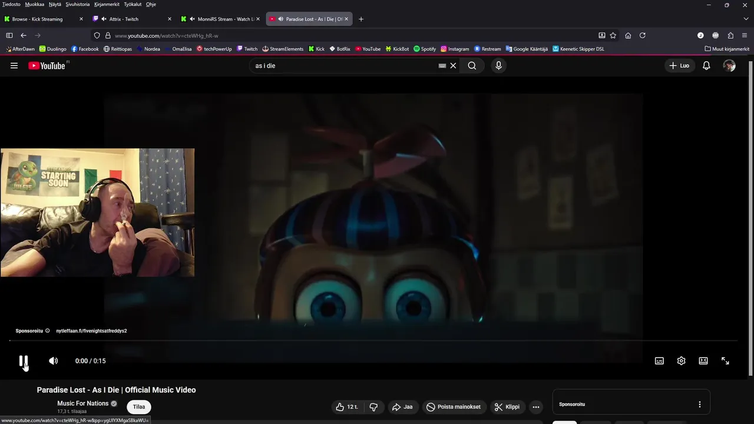Subscribe with Tilaa button
This screenshot has width=754, height=424.
click(139, 407)
